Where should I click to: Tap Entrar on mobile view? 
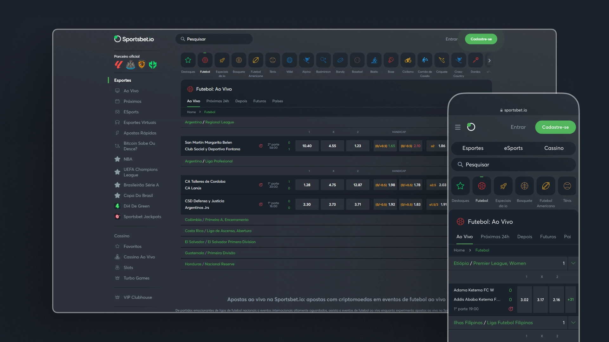[518, 127]
